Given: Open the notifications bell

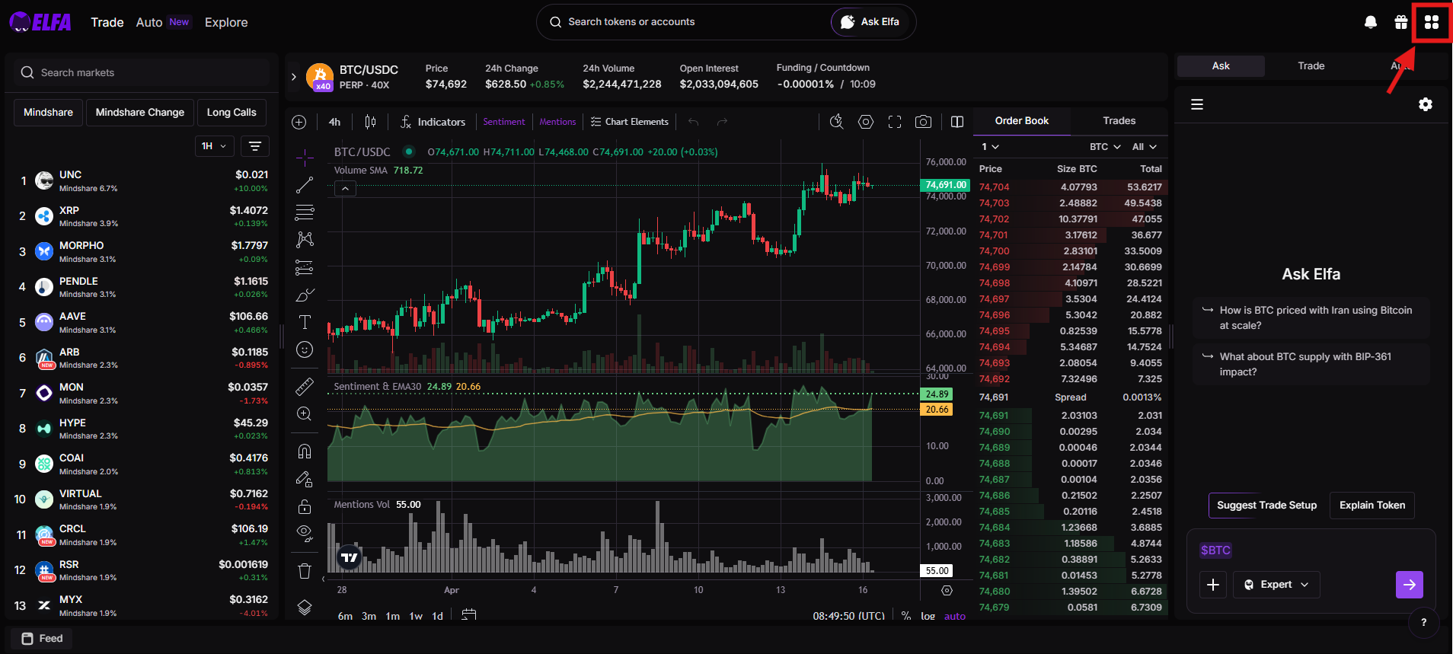Looking at the screenshot, I should click(x=1370, y=22).
